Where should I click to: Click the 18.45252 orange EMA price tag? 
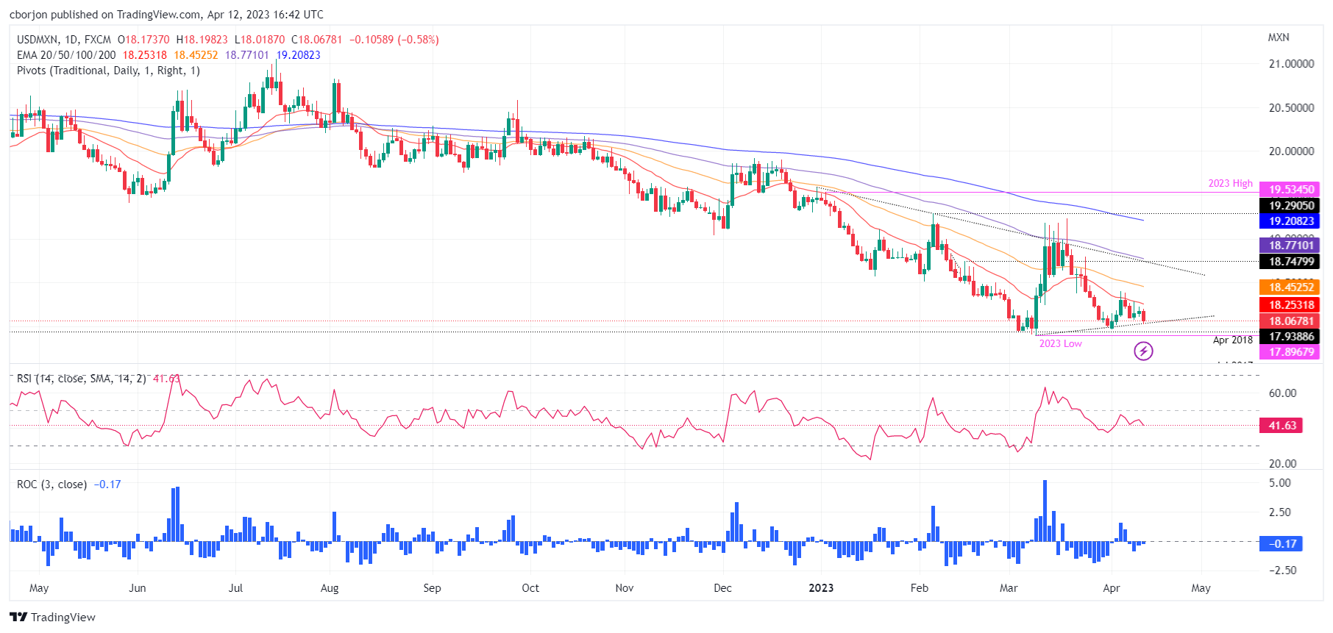[x=1291, y=287]
